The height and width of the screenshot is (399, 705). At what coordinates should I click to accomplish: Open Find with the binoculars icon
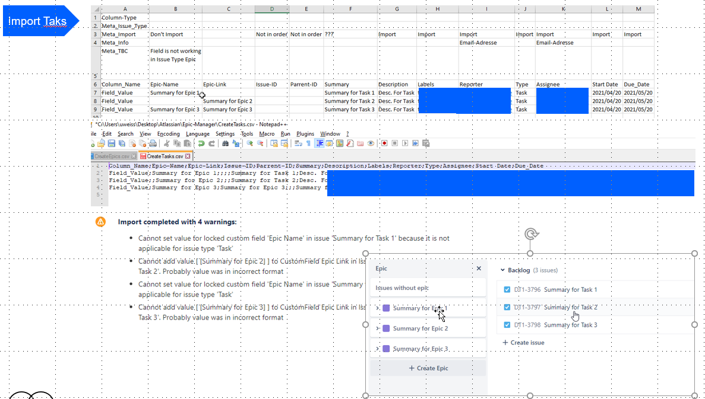click(x=225, y=143)
